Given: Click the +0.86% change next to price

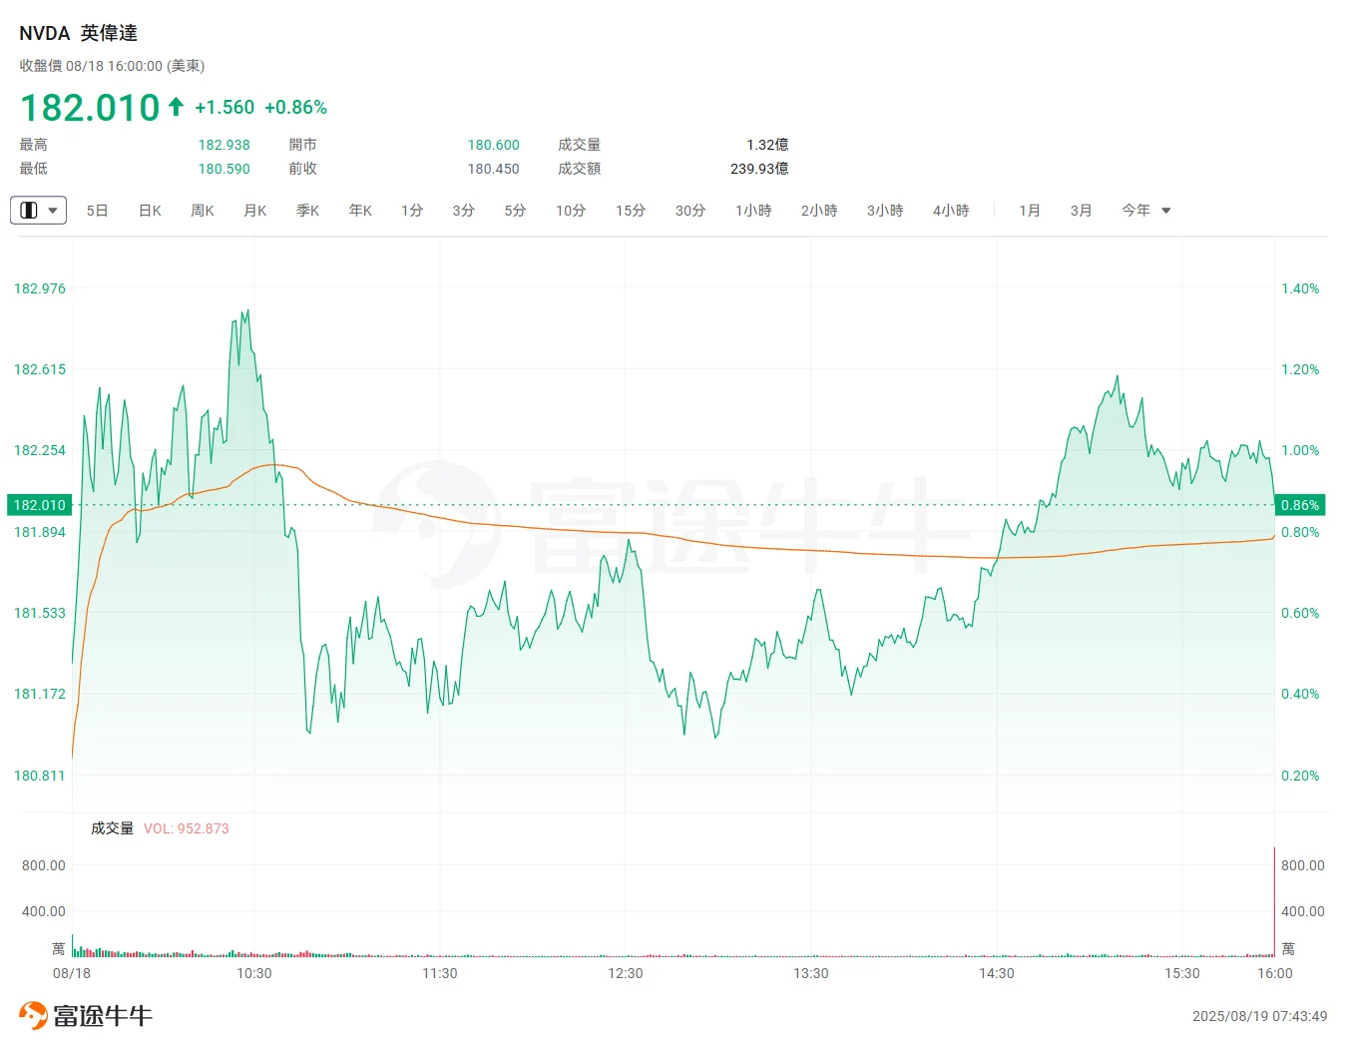Looking at the screenshot, I should coord(296,107).
